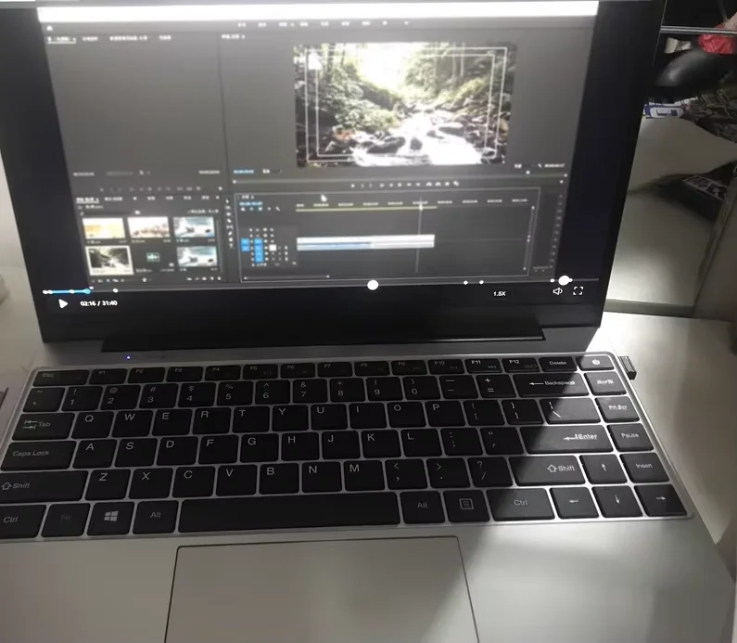Toggle the white highlighted track mute button
Viewport: 737px width, 643px height.
273,248
